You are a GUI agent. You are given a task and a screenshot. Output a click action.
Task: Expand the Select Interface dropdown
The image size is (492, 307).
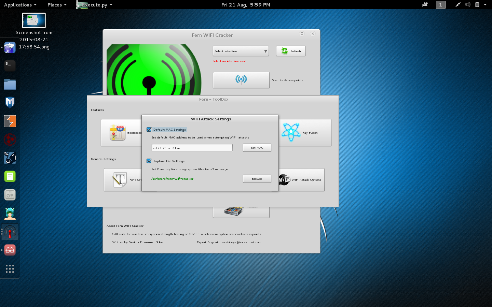(x=241, y=51)
